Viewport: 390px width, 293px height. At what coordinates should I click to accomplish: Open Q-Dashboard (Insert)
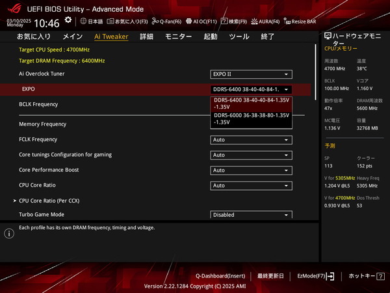[x=220, y=276]
